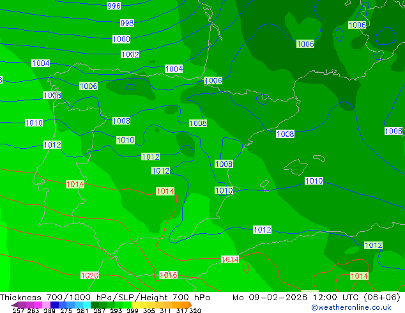Click the legend value 311
This screenshot has width=405, height=313.
[x=165, y=310]
